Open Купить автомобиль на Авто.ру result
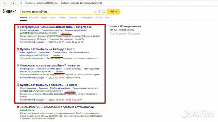Viewport: 218px width, 122px height. pyautogui.click(x=48, y=49)
